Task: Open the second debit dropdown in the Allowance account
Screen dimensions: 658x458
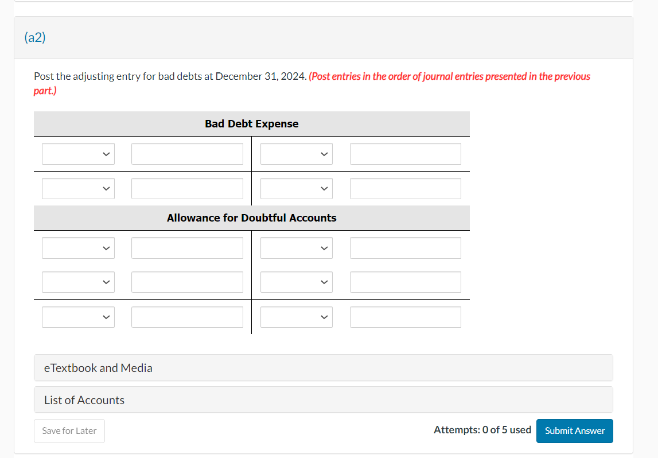Action: tap(78, 282)
